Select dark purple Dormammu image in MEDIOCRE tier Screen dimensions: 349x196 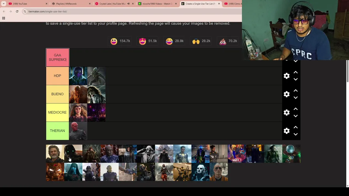[96, 112]
